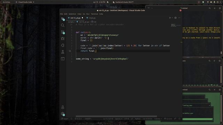Click the git branch indicator in the status bar
The image size is (223, 125).
pos(65,119)
